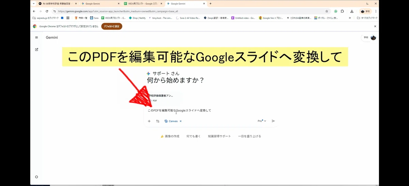
Task: Open the ポータル - ミライム bookmark
Action: point(326,18)
